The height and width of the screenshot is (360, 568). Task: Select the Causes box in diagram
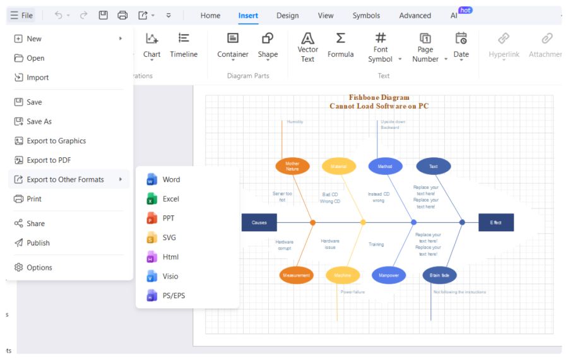(x=259, y=222)
